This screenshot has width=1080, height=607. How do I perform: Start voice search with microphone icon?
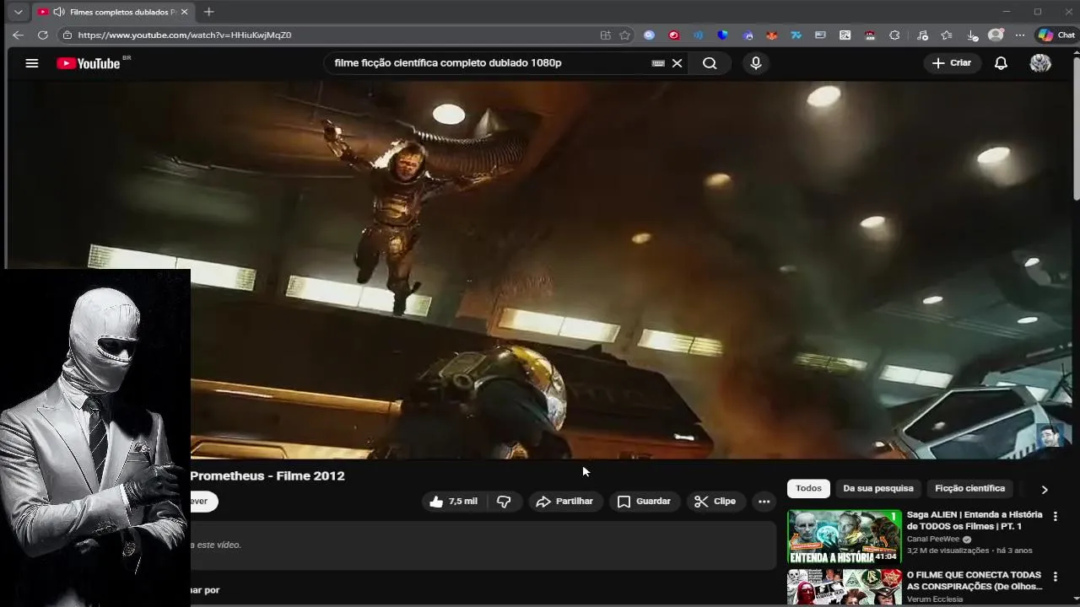coord(756,63)
